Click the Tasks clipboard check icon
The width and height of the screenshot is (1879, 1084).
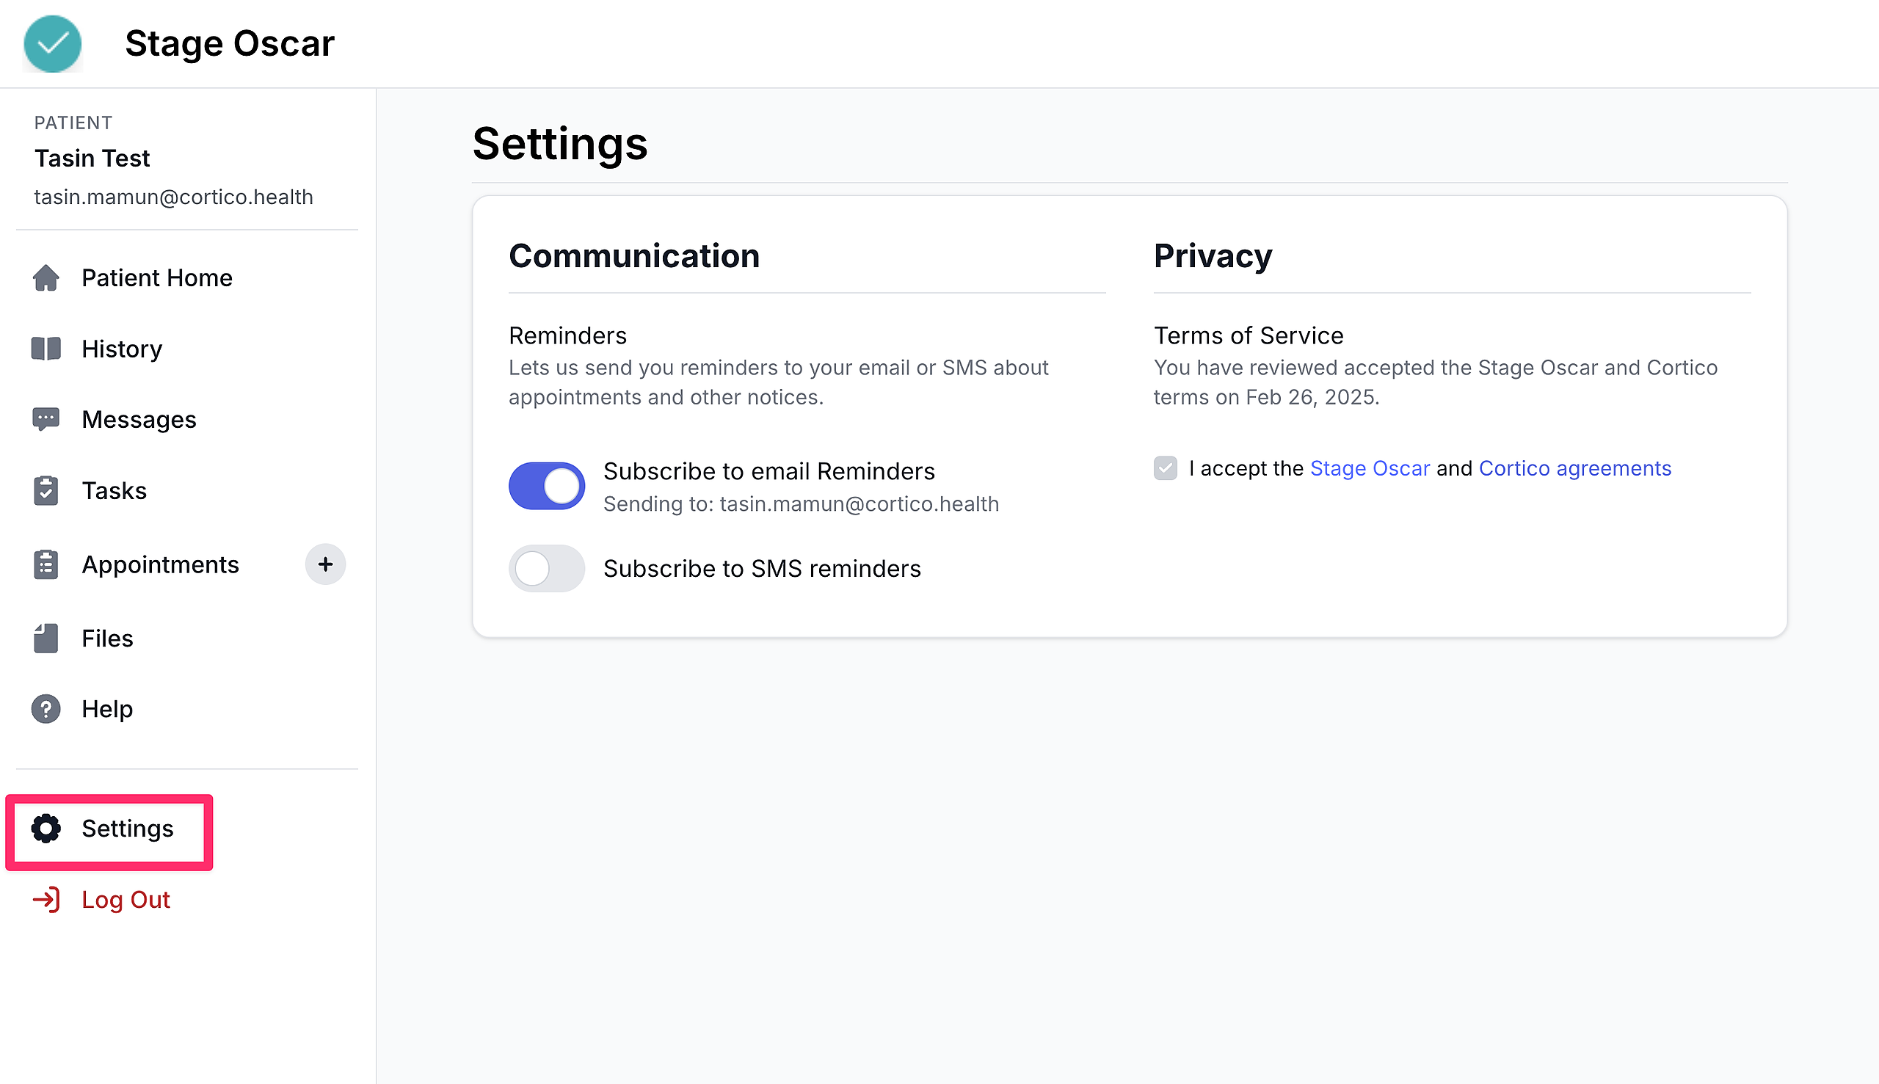(x=46, y=491)
